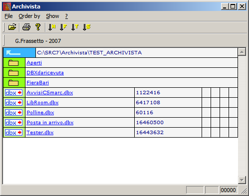Image resolution: width=249 pixels, height=196 pixels.
Task: Sort with arrow S toolbar icon
Action: [86, 27]
